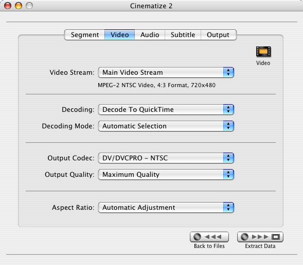The width and height of the screenshot is (303, 265).
Task: Click the disc icon on Back to Files
Action: point(198,237)
